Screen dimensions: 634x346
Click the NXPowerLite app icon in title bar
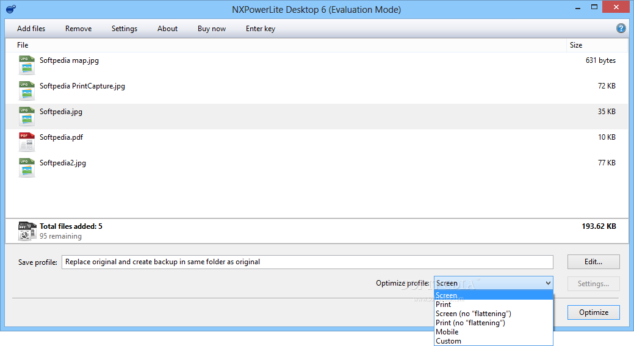11,9
